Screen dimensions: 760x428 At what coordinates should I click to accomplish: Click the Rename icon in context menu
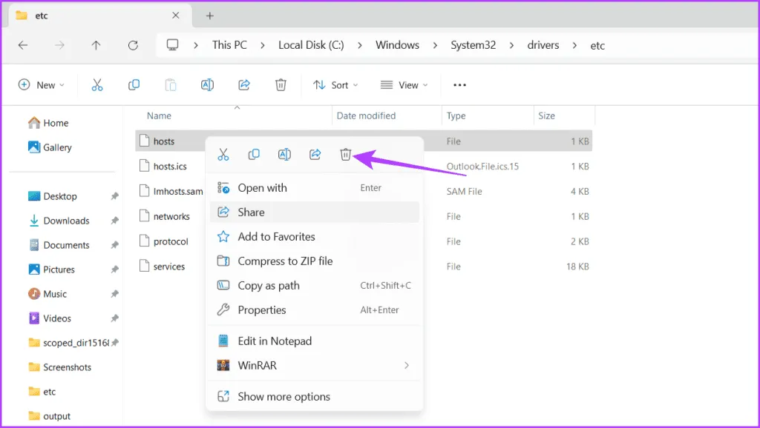click(284, 154)
